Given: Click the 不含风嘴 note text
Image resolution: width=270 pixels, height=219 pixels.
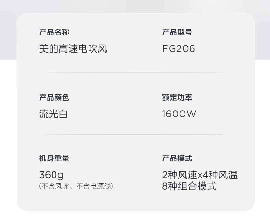Looking at the screenshot, I should 56,186.
